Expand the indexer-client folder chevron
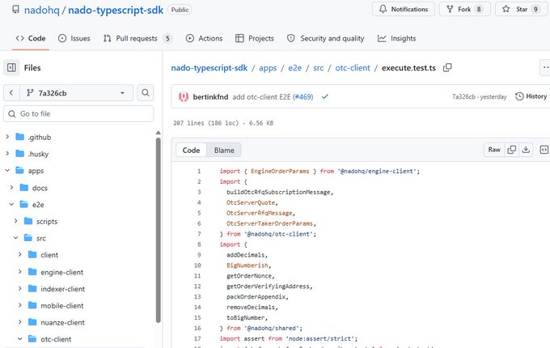550x348 pixels. tap(20, 289)
